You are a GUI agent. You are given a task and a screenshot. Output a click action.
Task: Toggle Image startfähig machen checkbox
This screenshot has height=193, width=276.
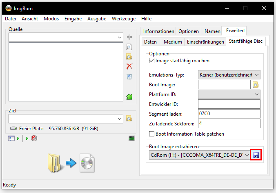pyautogui.click(x=151, y=61)
